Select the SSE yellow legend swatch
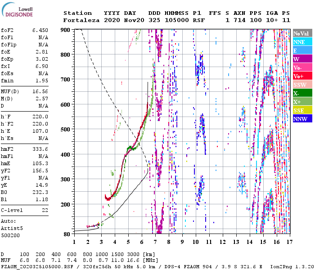Screen dimensions: 315x270 point(302,110)
